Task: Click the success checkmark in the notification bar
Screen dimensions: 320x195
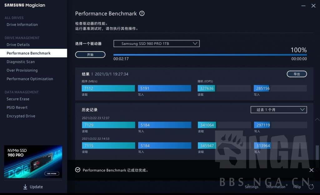Action: (x=78, y=170)
